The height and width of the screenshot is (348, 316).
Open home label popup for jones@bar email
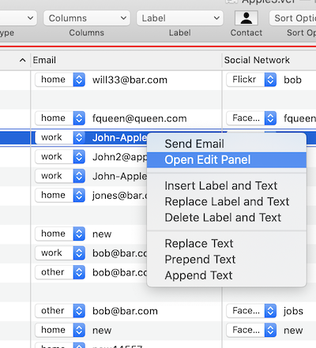pos(60,195)
